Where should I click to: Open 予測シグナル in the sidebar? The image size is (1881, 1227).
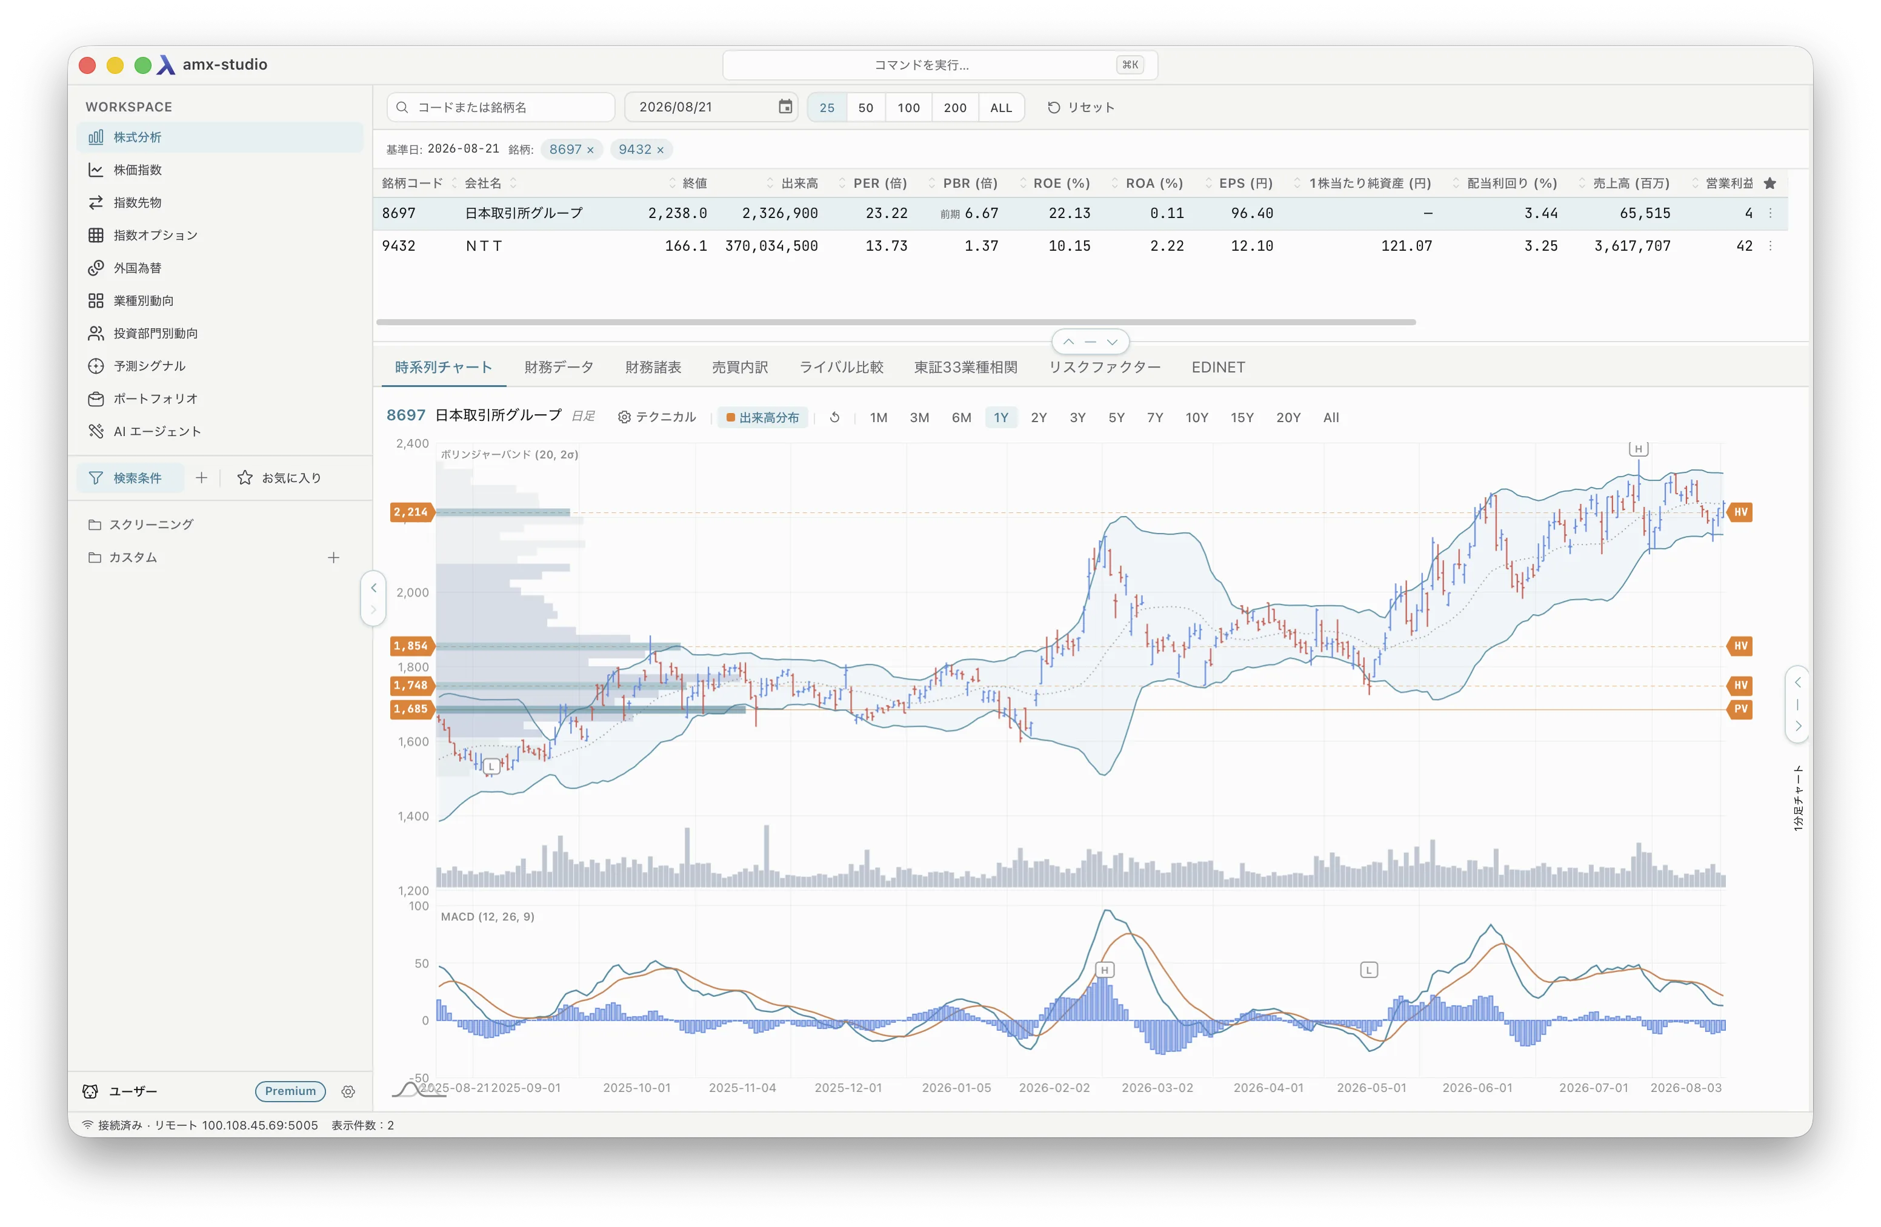[220, 366]
